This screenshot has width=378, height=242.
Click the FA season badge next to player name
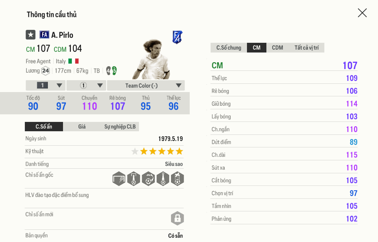(44, 35)
